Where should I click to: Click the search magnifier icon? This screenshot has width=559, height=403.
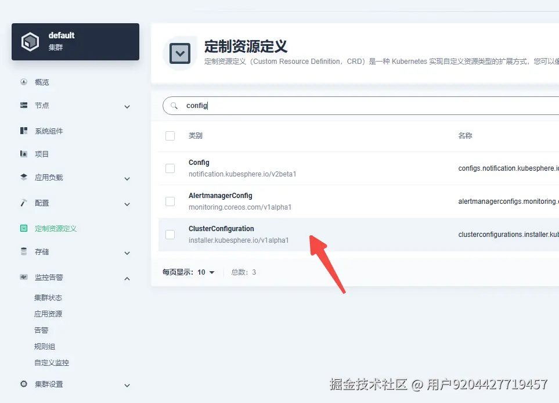[174, 106]
